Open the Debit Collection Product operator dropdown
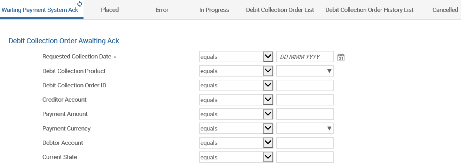461x166 pixels. (268, 71)
